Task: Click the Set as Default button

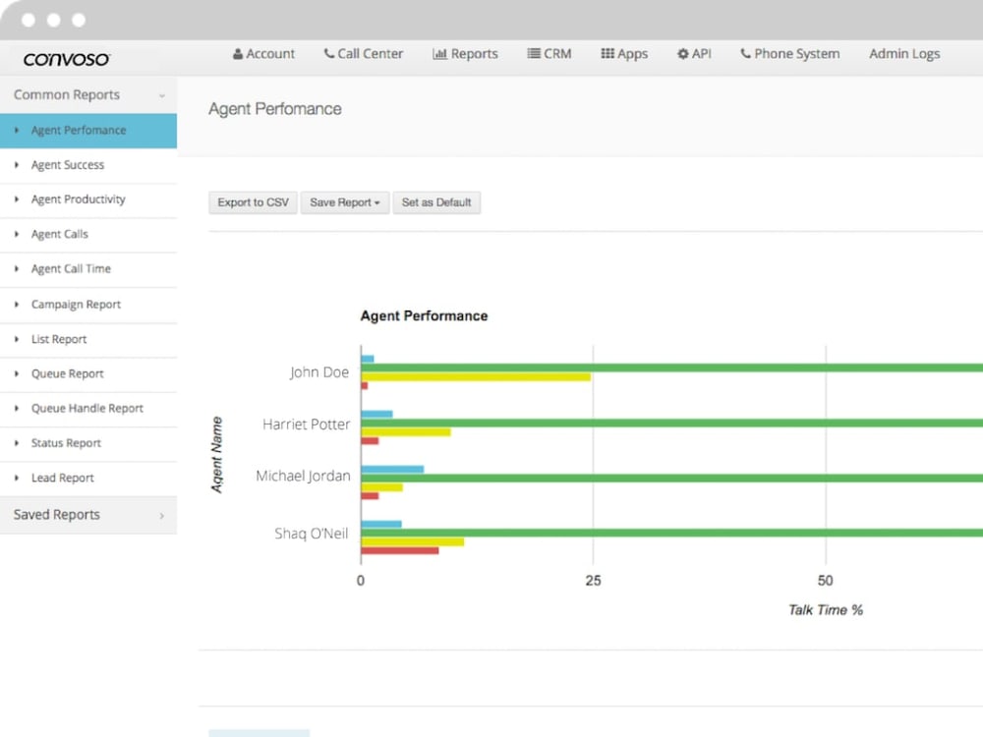Action: point(436,202)
